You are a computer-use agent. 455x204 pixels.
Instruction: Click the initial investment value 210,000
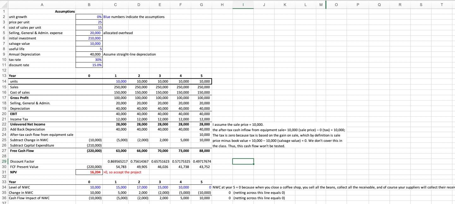tap(89, 38)
